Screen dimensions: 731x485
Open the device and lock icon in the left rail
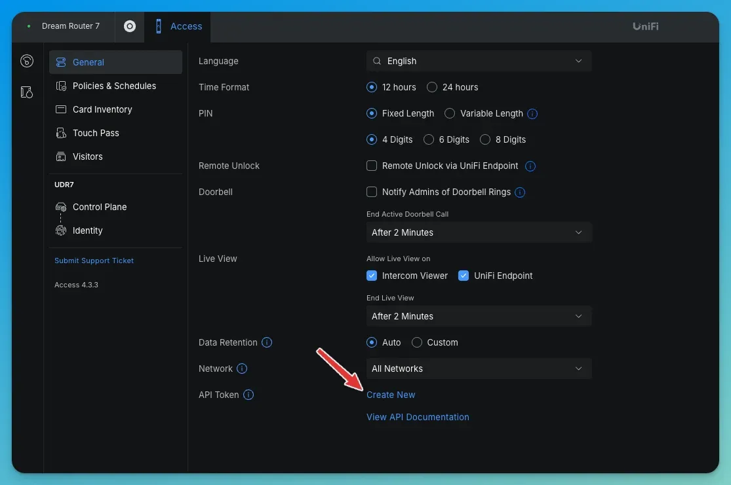(x=27, y=92)
